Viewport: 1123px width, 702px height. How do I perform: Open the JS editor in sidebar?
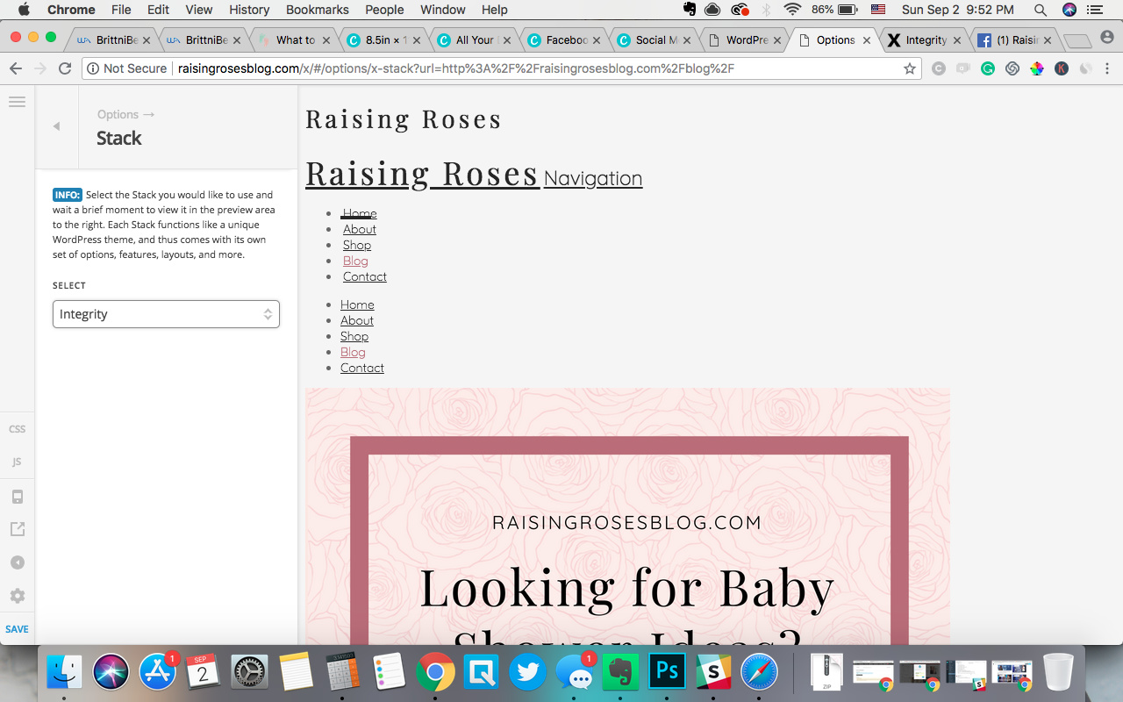17,462
